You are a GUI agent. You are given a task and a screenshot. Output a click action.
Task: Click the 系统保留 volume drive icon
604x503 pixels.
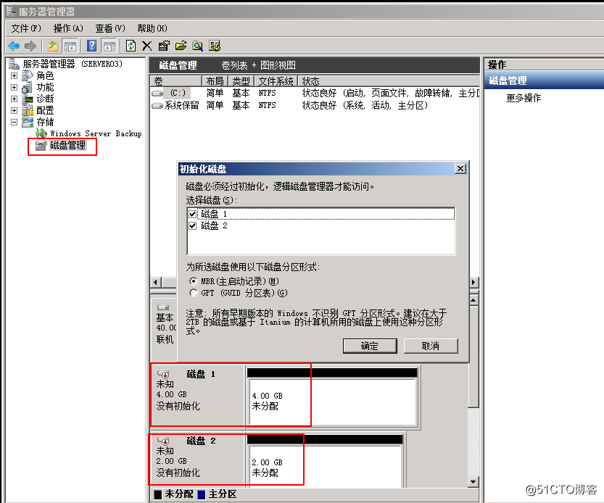[157, 106]
